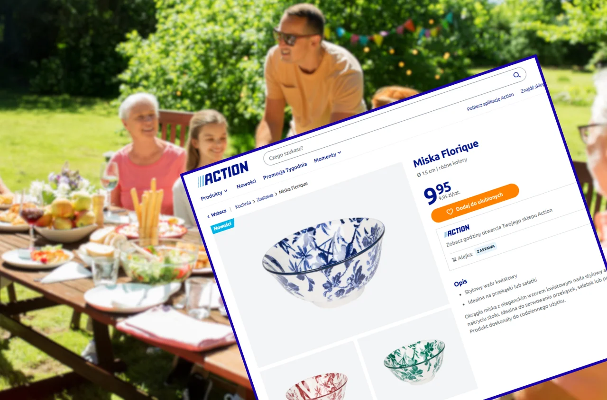Open the Produkty dropdown menu

[214, 195]
